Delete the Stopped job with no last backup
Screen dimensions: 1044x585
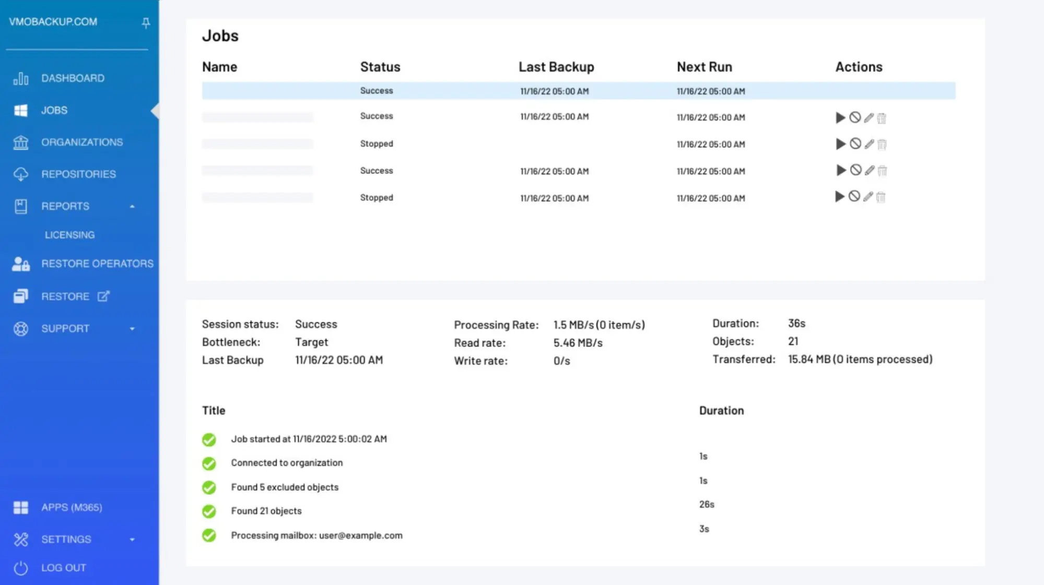(882, 145)
